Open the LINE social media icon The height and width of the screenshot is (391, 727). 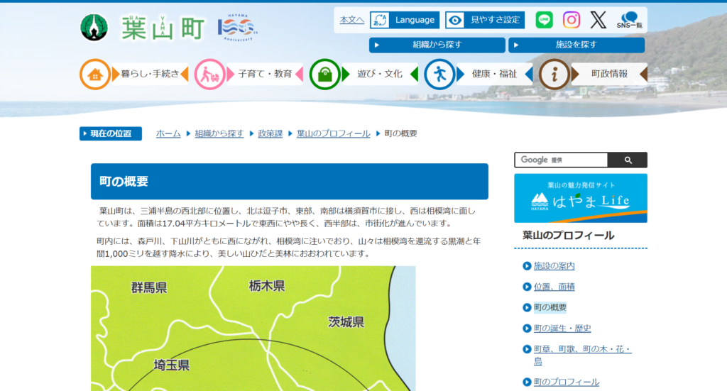coord(544,20)
